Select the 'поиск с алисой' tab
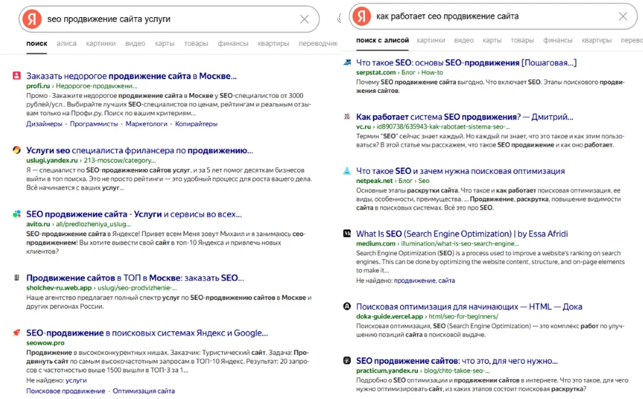Screen dimensions: 643x399 pyautogui.click(x=383, y=40)
